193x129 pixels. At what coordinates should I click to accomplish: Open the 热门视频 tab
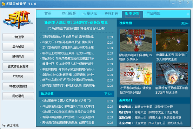click(x=69, y=14)
